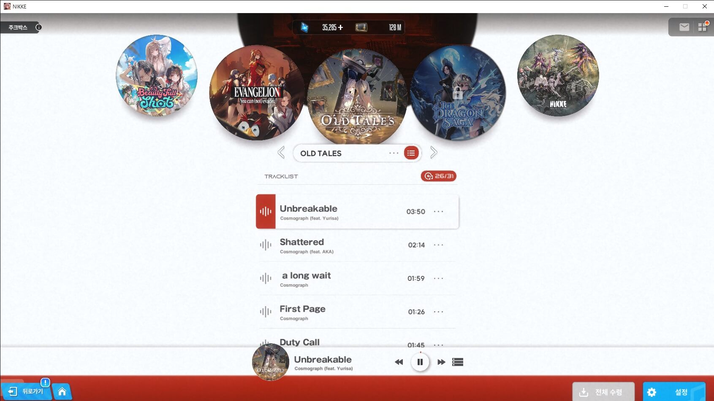The width and height of the screenshot is (714, 401).
Task: Open options for Shattered track
Action: (x=439, y=245)
